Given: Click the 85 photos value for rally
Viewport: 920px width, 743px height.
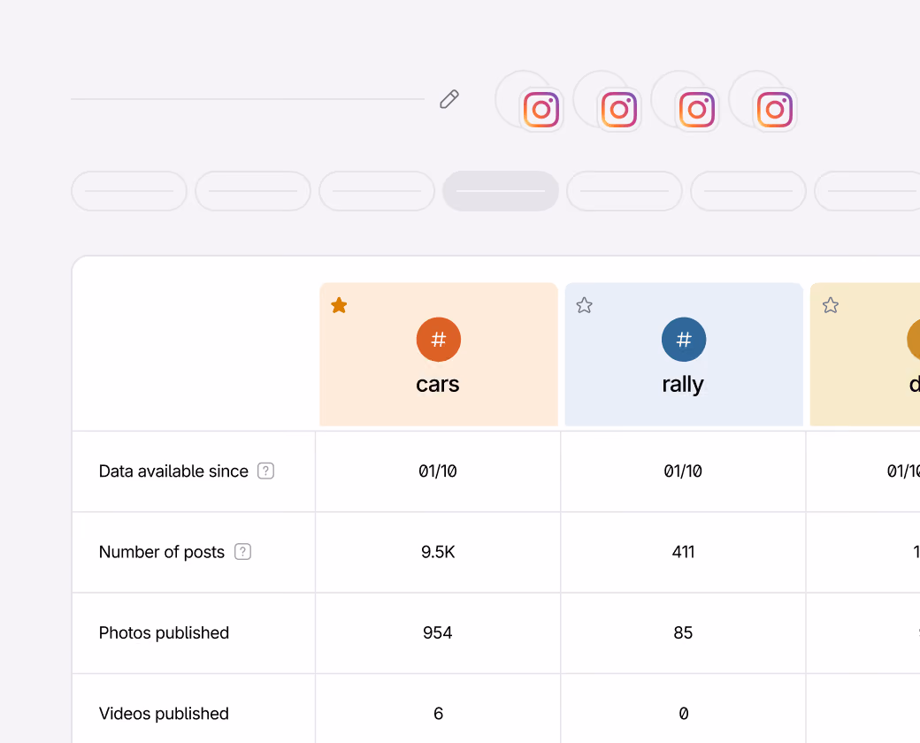Looking at the screenshot, I should pyautogui.click(x=683, y=632).
